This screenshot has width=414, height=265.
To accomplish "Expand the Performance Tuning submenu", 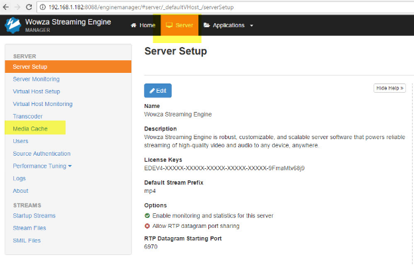I will click(42, 166).
